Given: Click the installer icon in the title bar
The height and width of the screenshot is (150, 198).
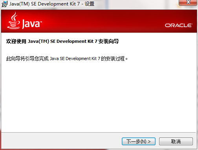Looking at the screenshot, I should [4, 4].
